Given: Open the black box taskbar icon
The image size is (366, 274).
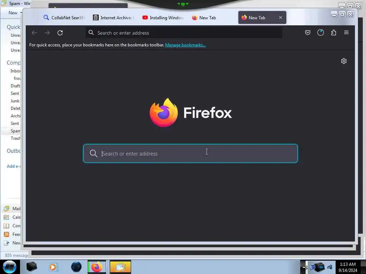Looking at the screenshot, I should (31, 267).
